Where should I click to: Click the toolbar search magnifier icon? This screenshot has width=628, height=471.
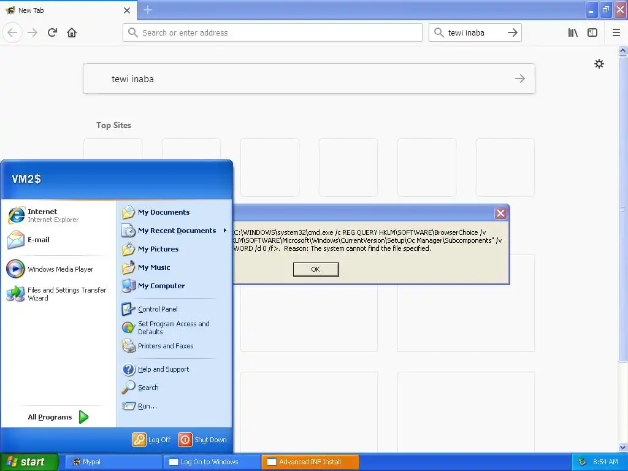pos(439,33)
